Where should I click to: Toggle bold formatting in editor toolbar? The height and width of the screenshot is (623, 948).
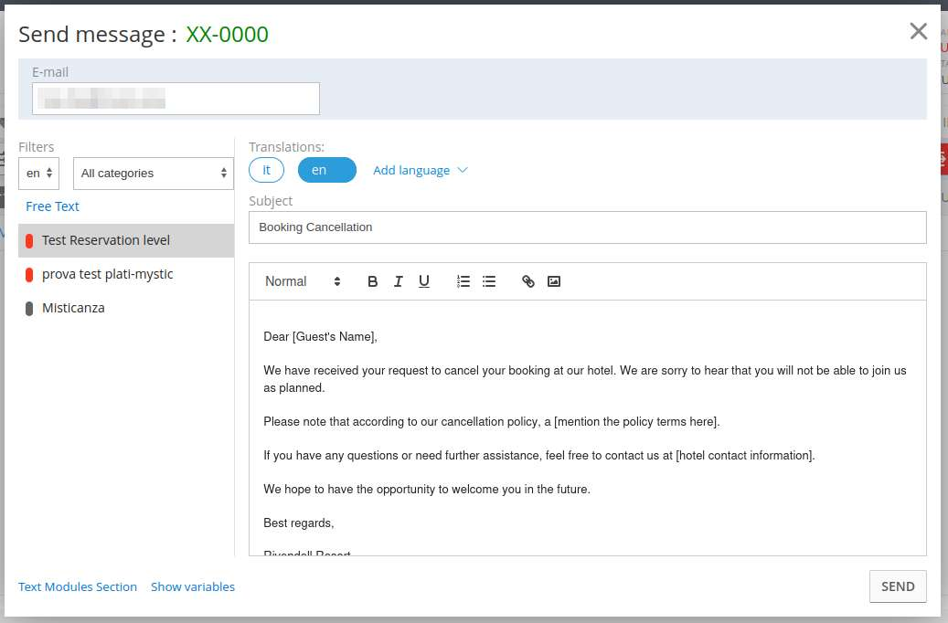click(372, 281)
